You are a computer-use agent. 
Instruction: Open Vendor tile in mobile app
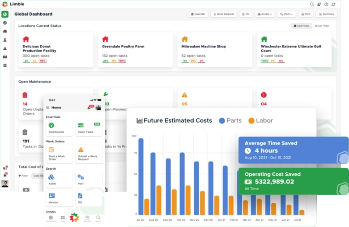pyautogui.click(x=59, y=198)
